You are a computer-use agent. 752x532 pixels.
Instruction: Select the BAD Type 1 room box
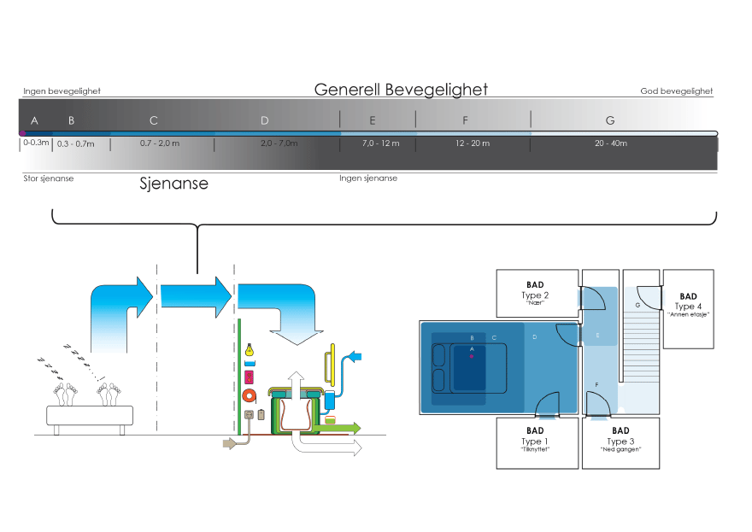click(x=535, y=442)
